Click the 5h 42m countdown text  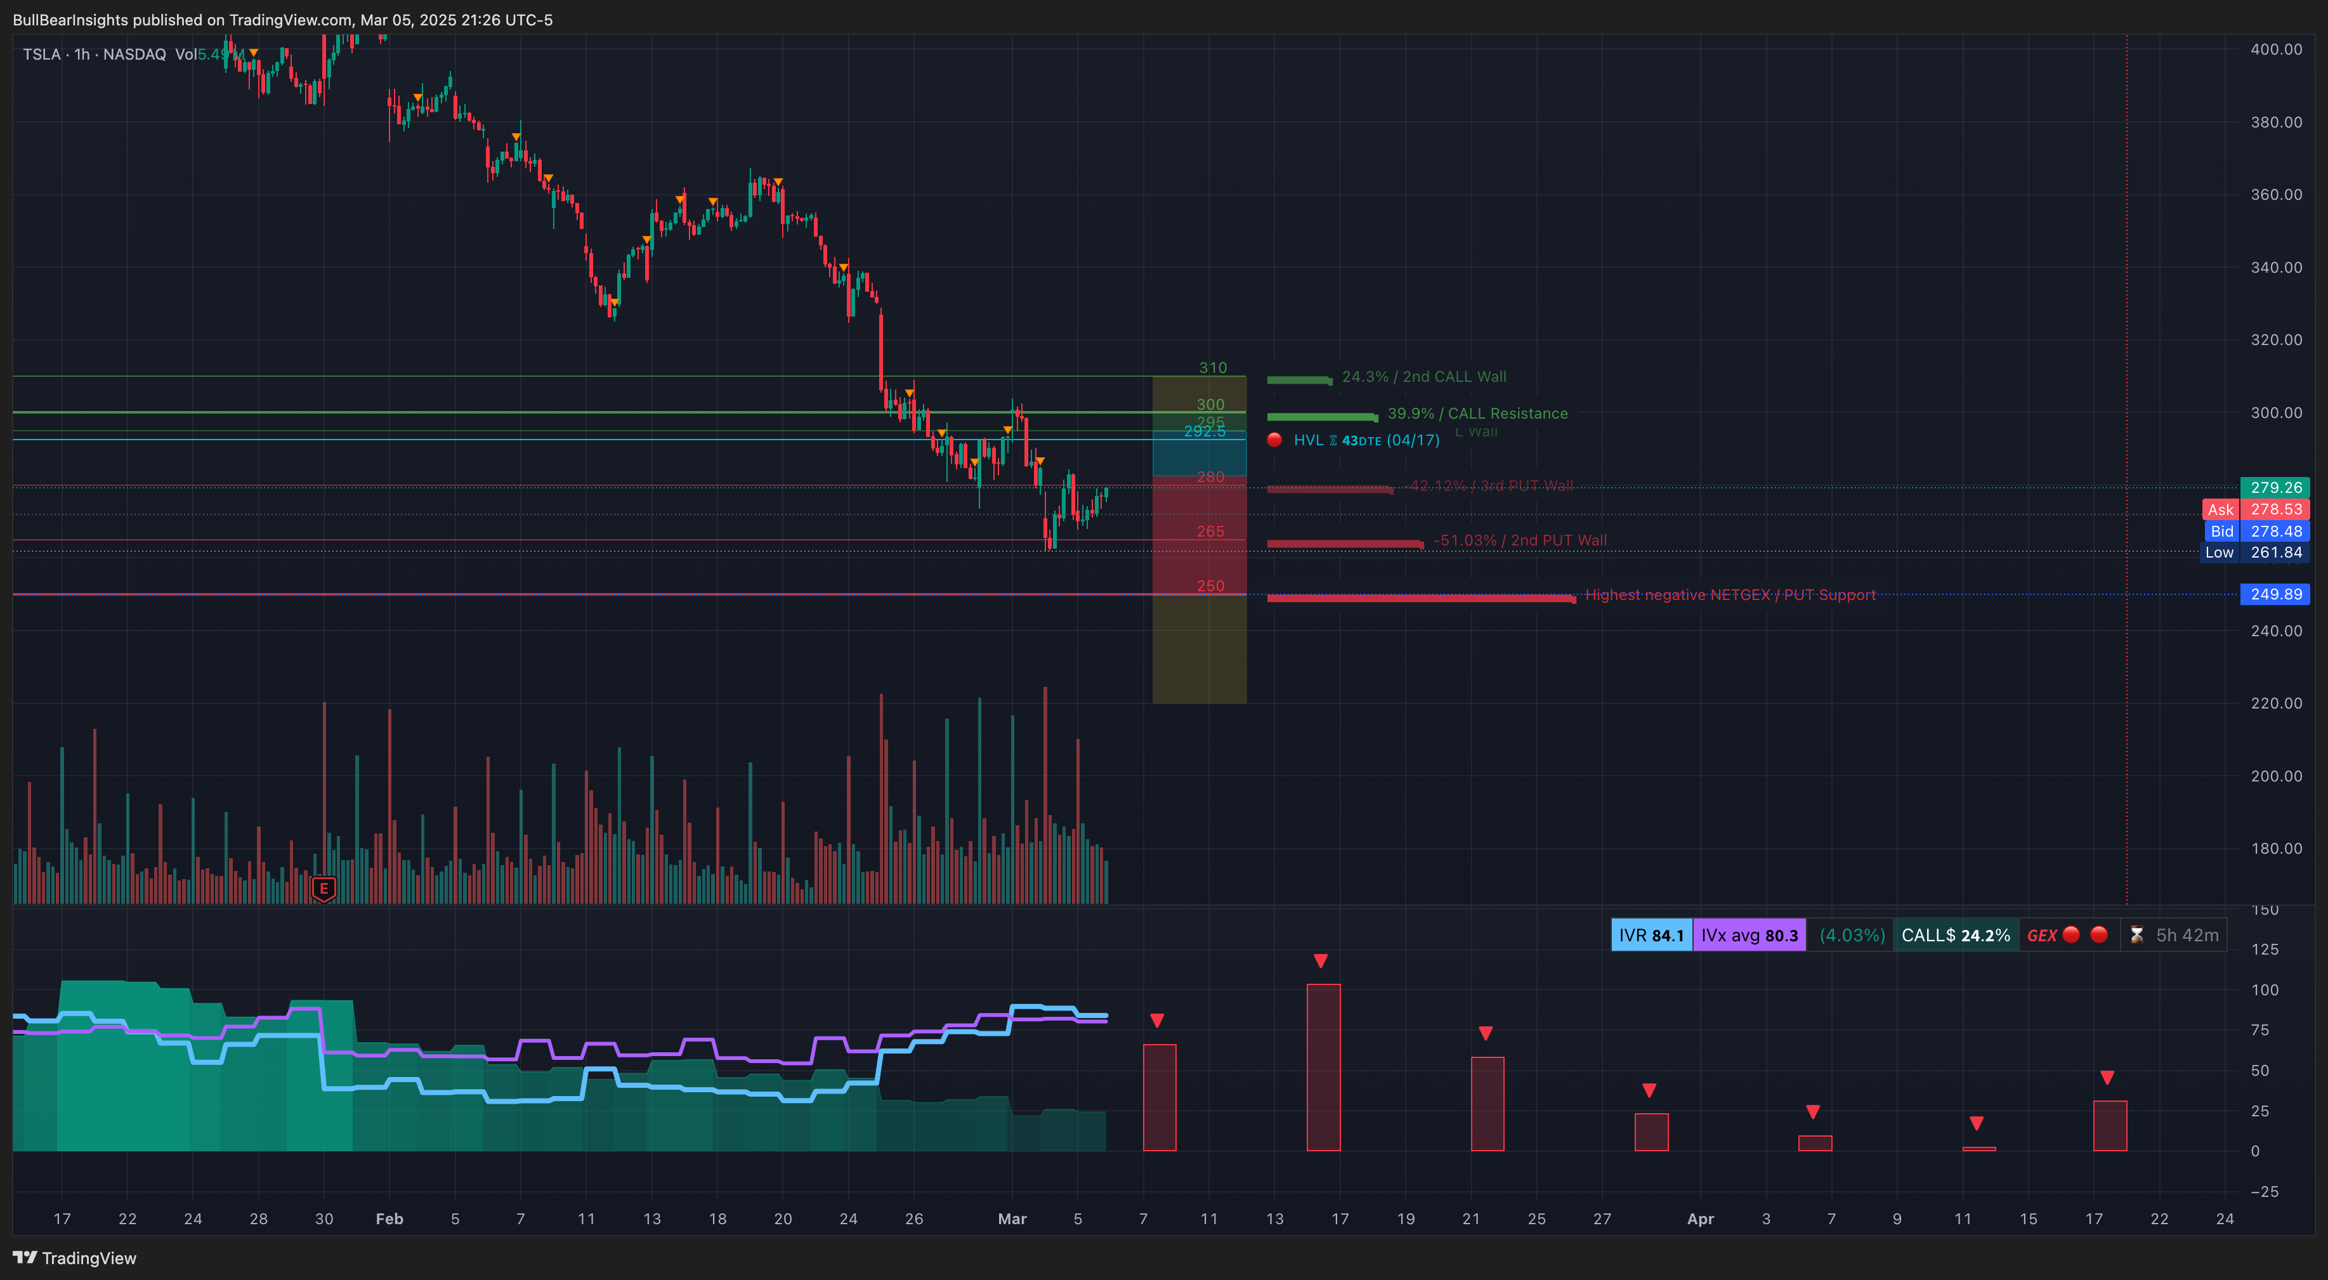(x=2187, y=935)
